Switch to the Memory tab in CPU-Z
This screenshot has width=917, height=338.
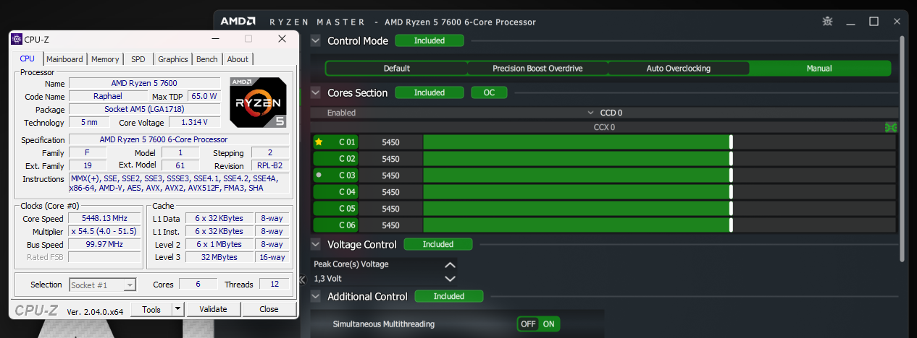click(x=105, y=59)
